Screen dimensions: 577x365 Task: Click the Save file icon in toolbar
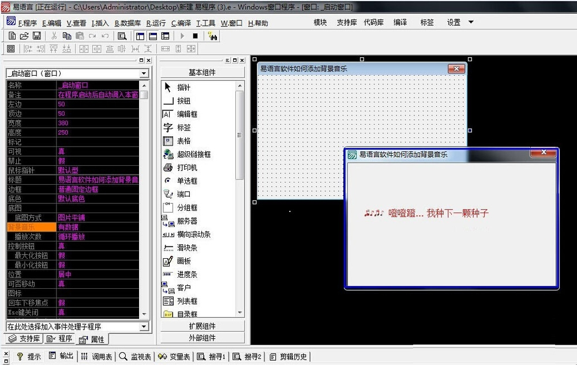tap(37, 36)
